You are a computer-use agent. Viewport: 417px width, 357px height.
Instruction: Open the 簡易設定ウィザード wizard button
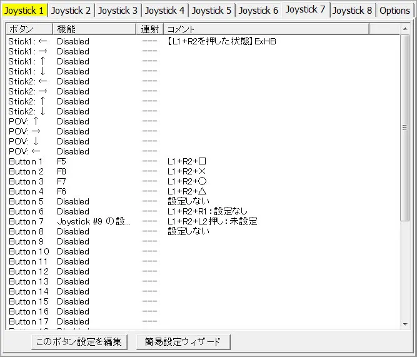(183, 342)
